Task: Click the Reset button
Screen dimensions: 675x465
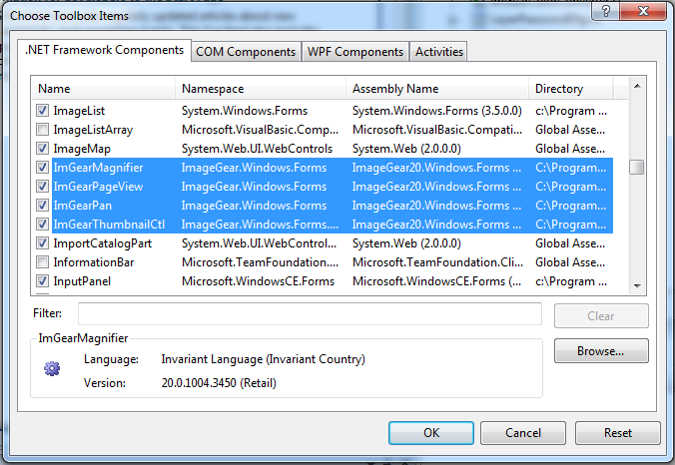Action: 618,433
